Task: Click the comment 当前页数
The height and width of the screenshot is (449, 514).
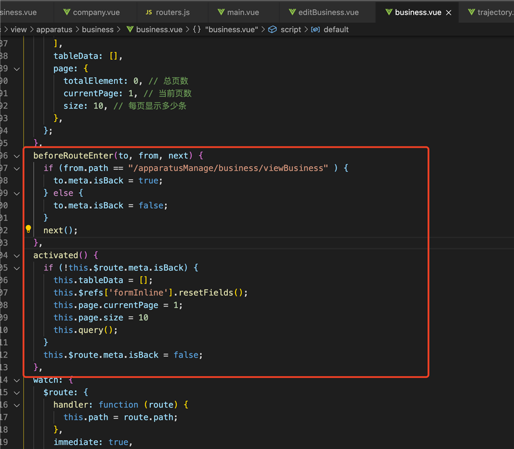Action: click(x=175, y=93)
